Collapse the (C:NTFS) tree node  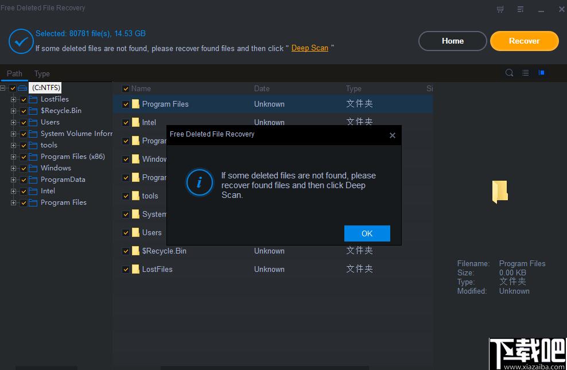coord(3,88)
